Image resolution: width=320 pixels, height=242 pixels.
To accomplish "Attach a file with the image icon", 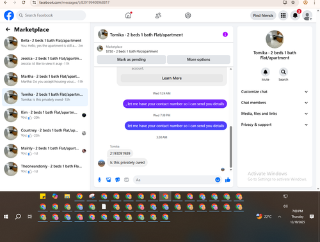I will pos(109,180).
